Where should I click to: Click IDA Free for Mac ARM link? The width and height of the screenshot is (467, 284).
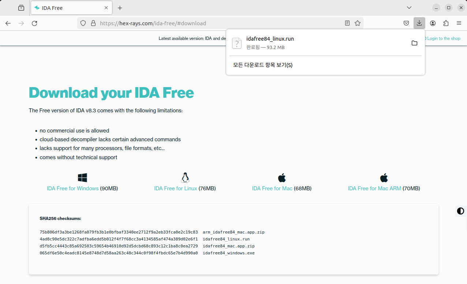pos(374,188)
